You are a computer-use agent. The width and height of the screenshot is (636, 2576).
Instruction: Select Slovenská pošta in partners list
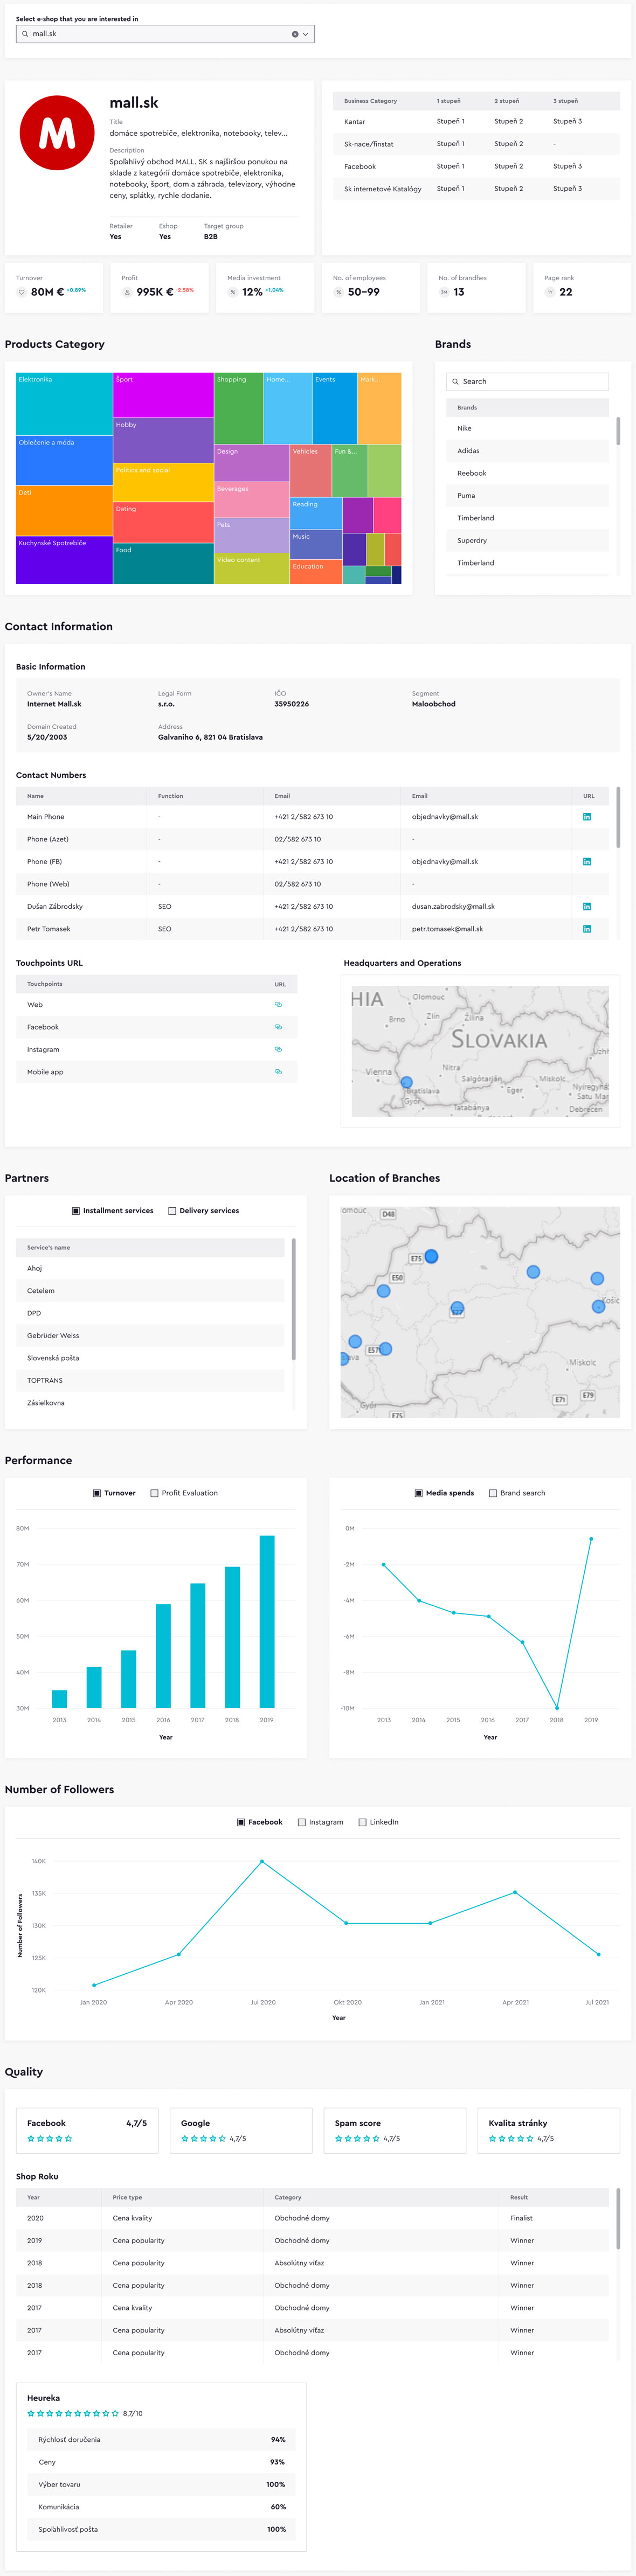point(150,1358)
